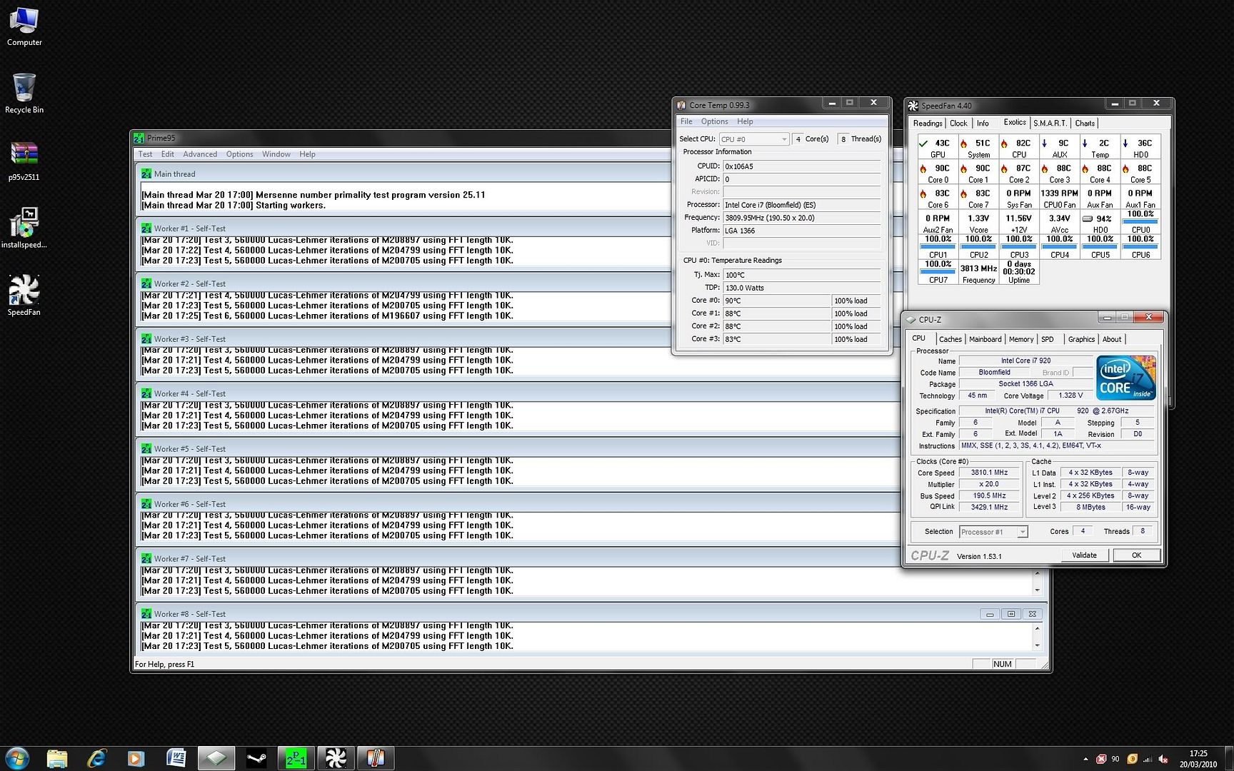Open Prime95 Test menu
This screenshot has height=771, width=1234.
pos(145,154)
